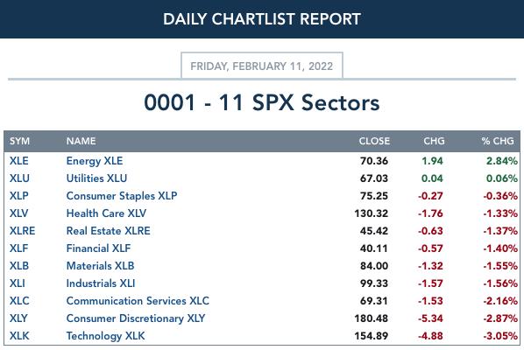Click the SYM column header

[19, 141]
